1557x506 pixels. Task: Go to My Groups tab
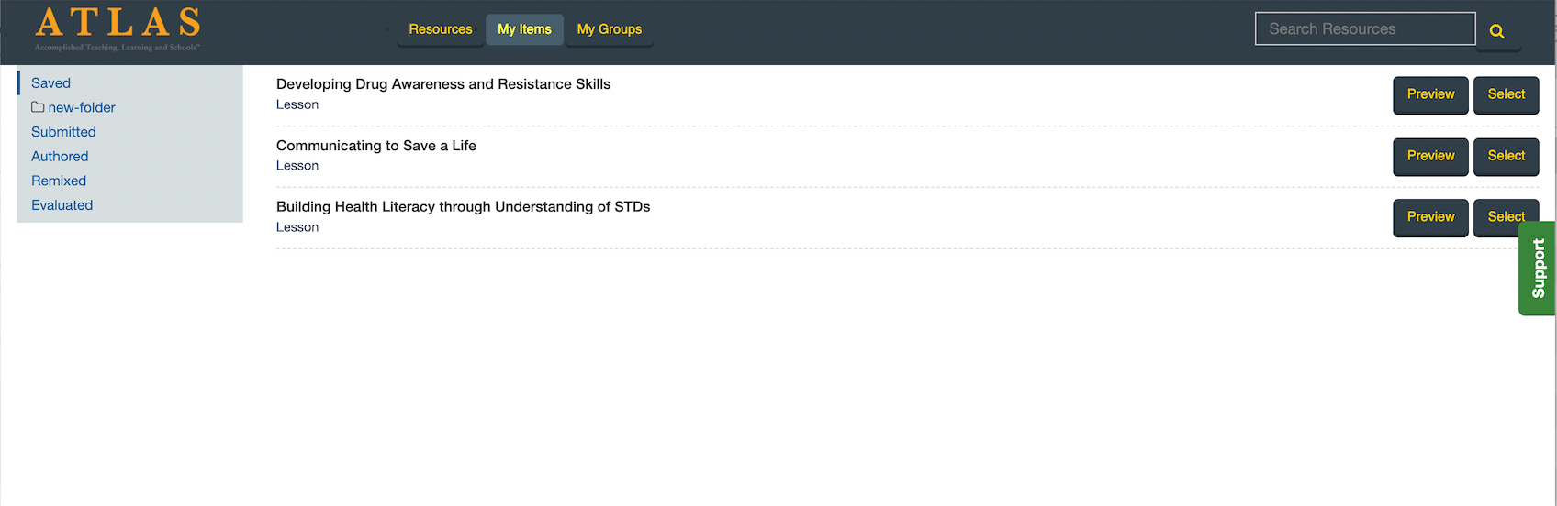click(x=610, y=29)
